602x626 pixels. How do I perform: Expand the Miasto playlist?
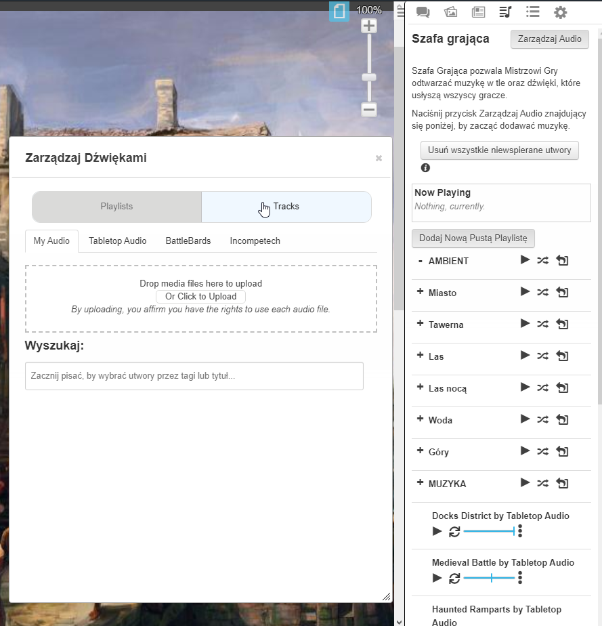(x=420, y=291)
